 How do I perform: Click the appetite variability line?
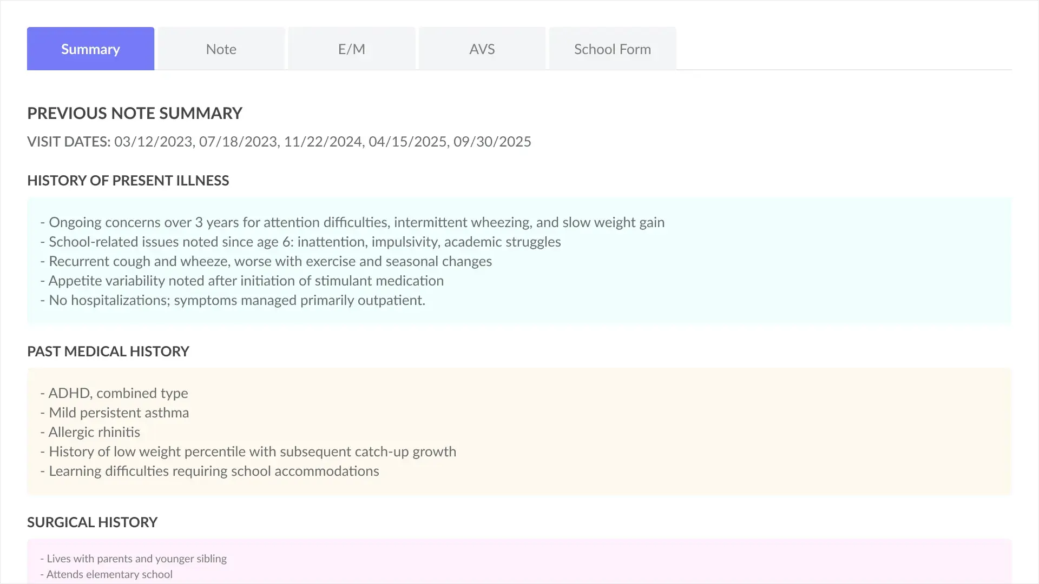242,281
